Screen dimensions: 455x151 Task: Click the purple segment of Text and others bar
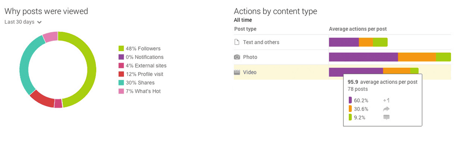[344, 42]
